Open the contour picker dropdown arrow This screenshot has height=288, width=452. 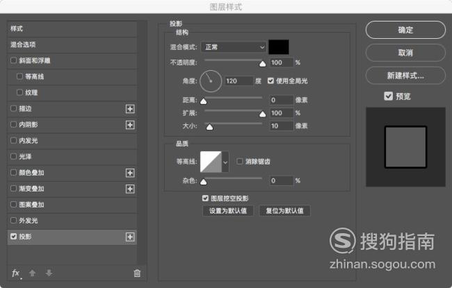coord(225,162)
